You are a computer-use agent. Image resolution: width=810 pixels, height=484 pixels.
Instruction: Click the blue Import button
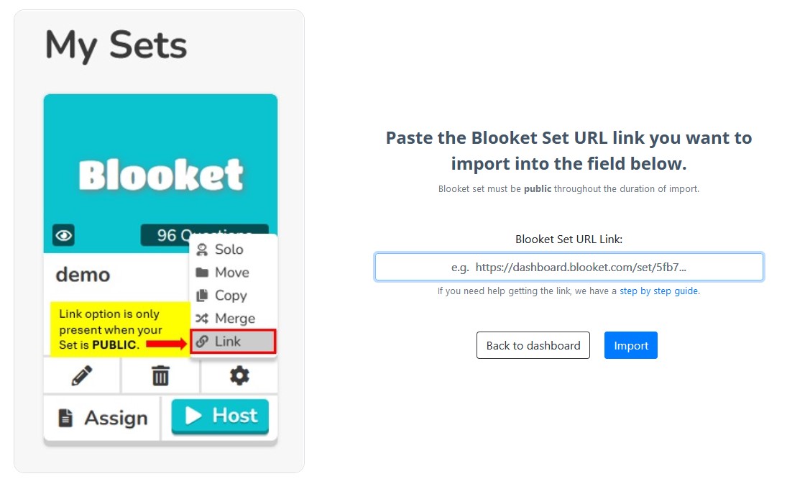click(631, 345)
